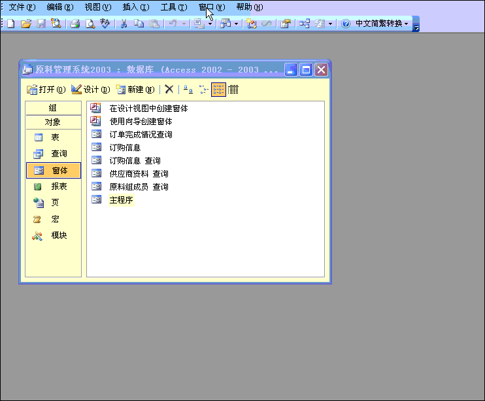Viewport: 485px width, 401px height.
Task: Open the Undo dropdown arrow
Action: point(184,24)
